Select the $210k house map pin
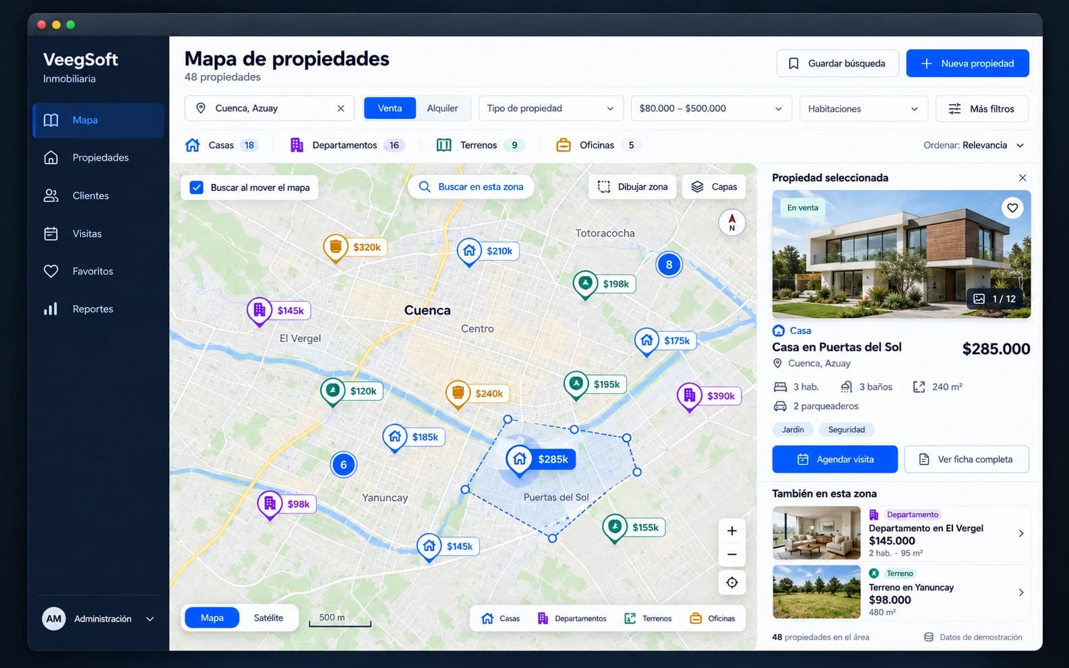This screenshot has width=1069, height=668. click(x=488, y=252)
